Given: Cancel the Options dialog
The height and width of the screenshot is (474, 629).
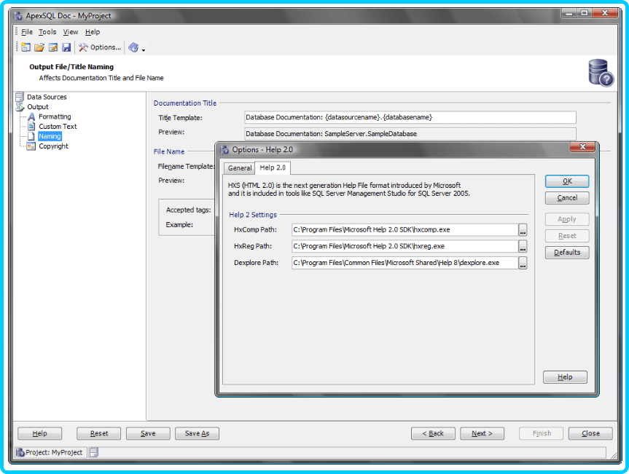Looking at the screenshot, I should [x=567, y=198].
